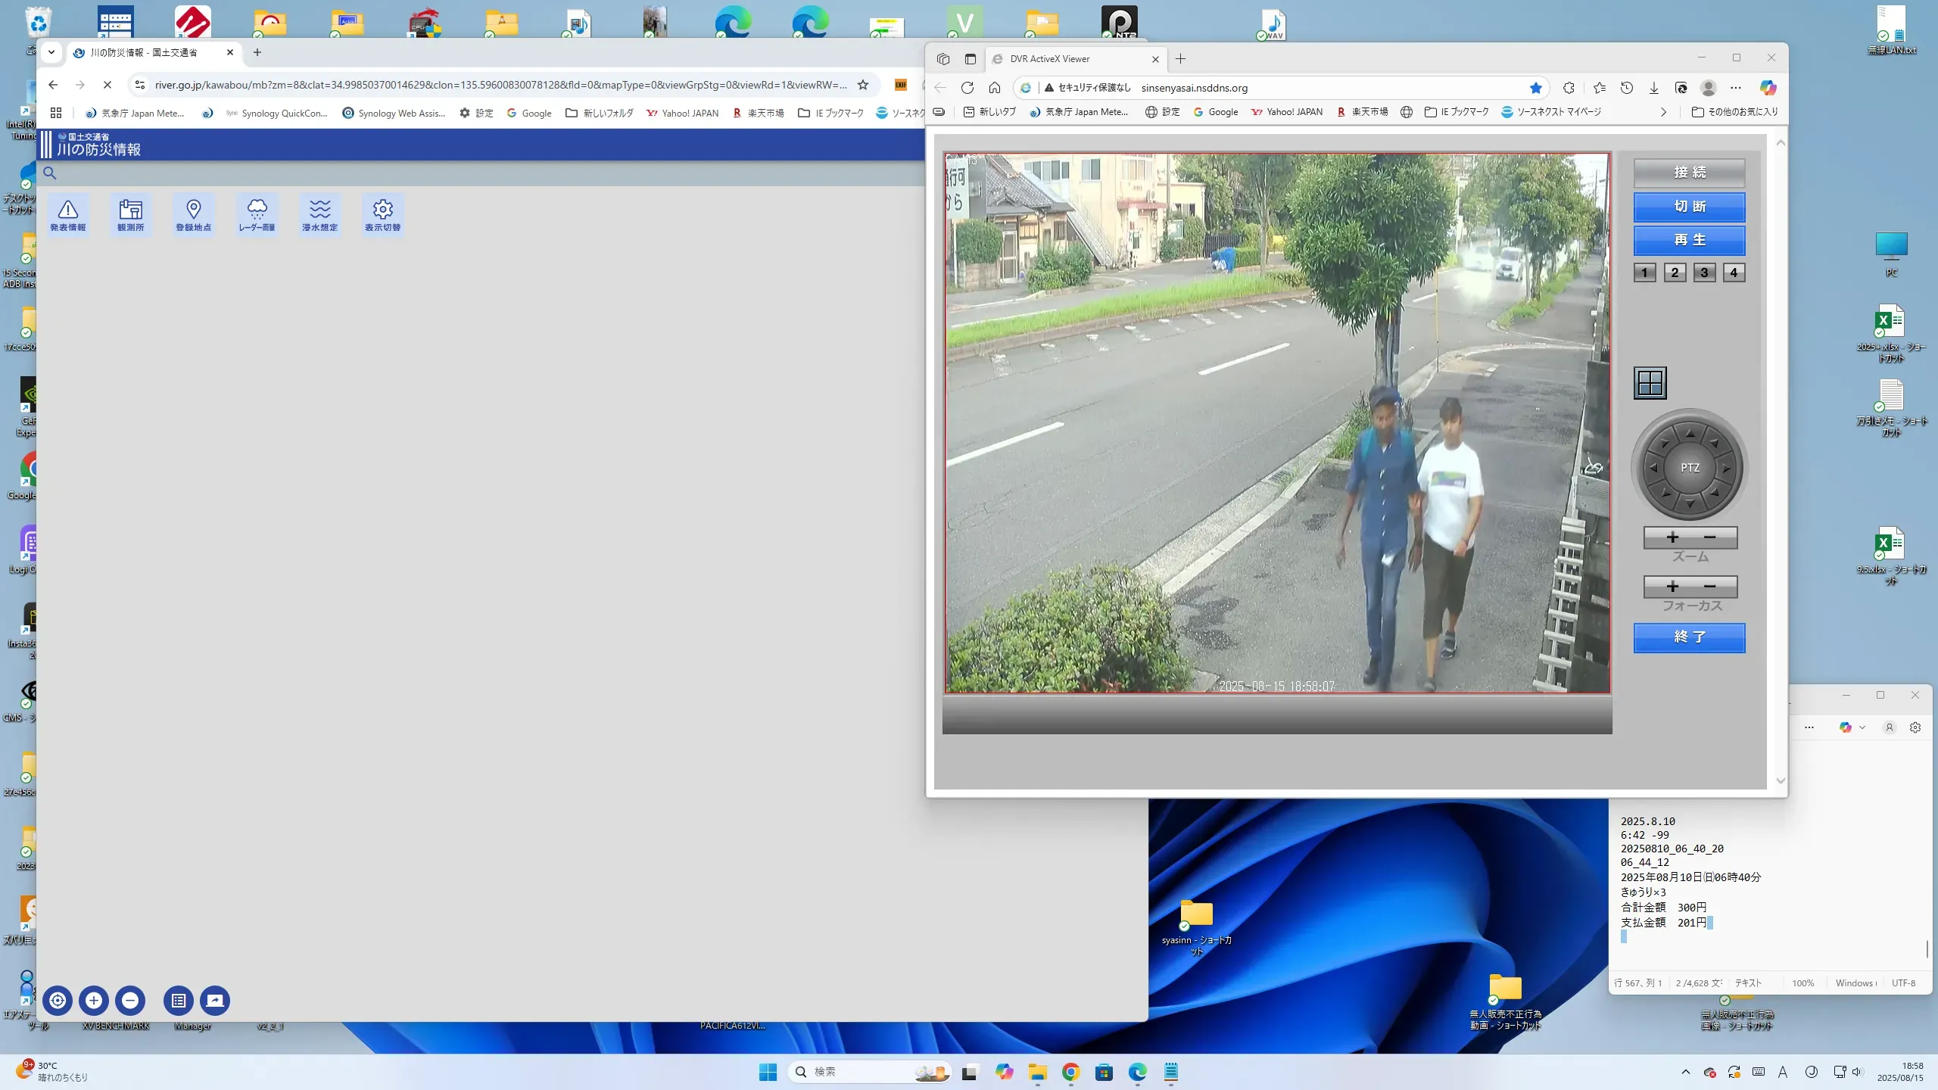Click the zoom plus control under PTZ

click(x=1672, y=537)
